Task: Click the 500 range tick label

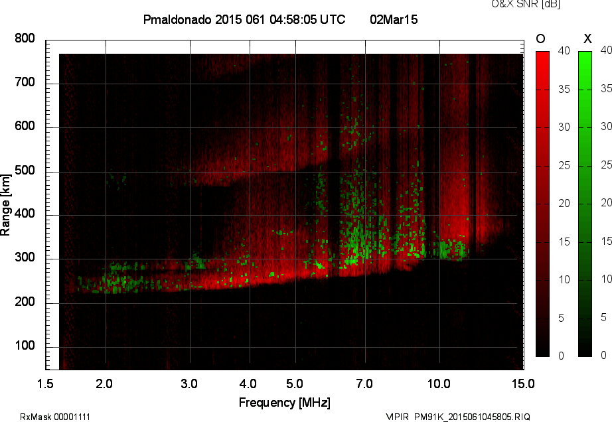Action: (x=25, y=171)
